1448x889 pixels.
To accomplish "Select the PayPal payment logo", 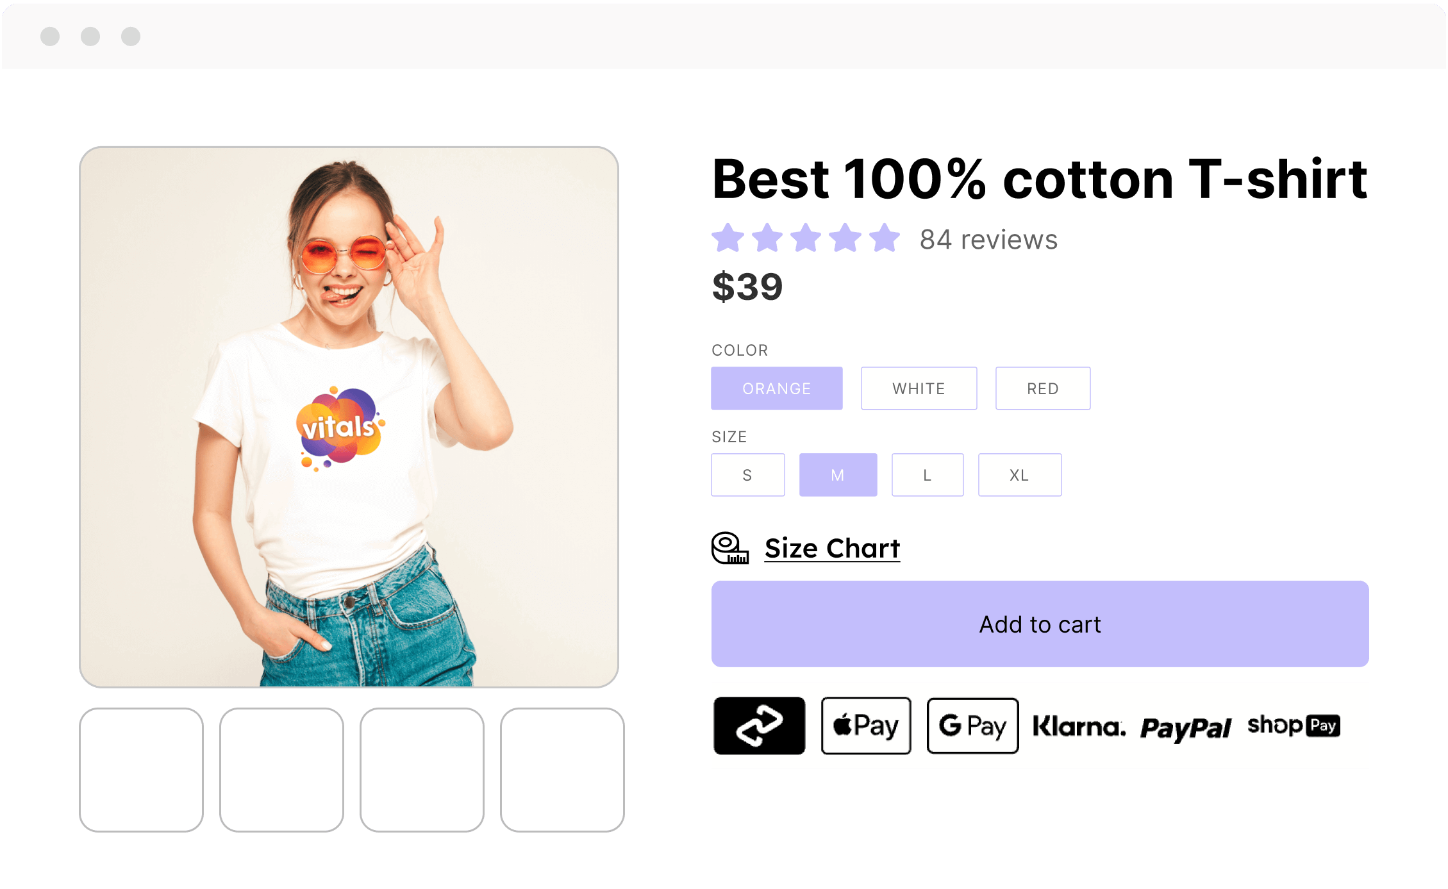I will (1185, 728).
